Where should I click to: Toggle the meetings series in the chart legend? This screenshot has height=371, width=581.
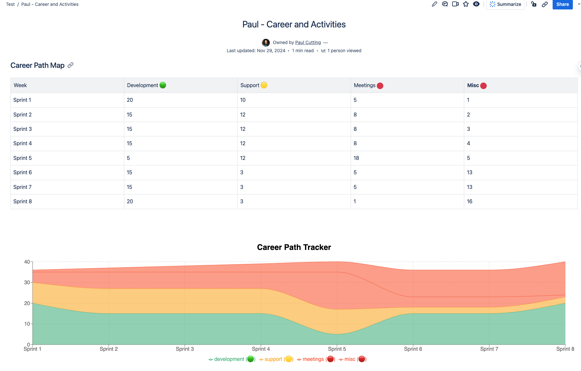[314, 359]
